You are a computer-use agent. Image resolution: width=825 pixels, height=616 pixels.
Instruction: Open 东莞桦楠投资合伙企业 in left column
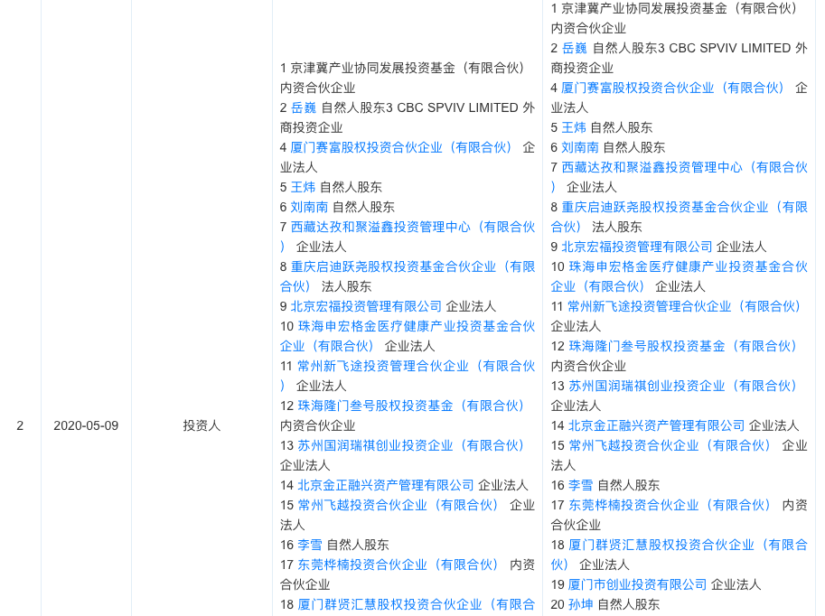pyautogui.click(x=398, y=565)
